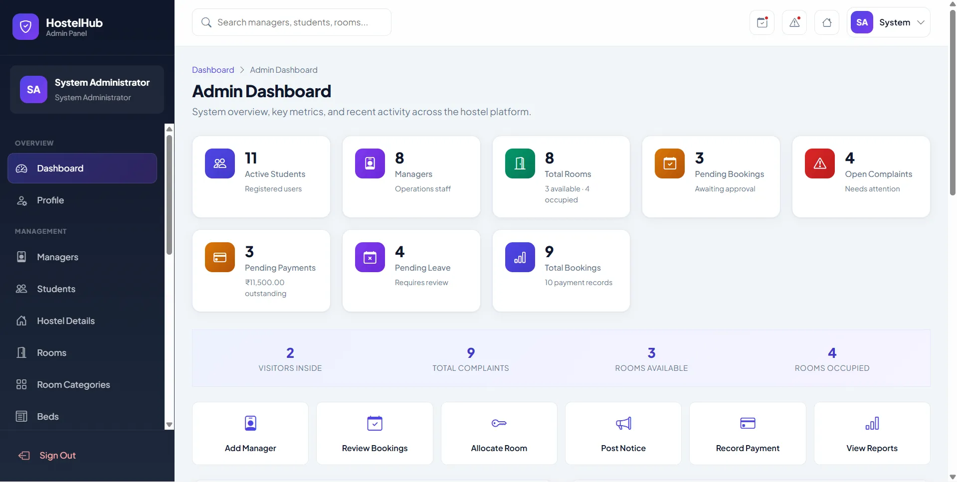Open the calendar bookings icon in top bar

coord(762,22)
